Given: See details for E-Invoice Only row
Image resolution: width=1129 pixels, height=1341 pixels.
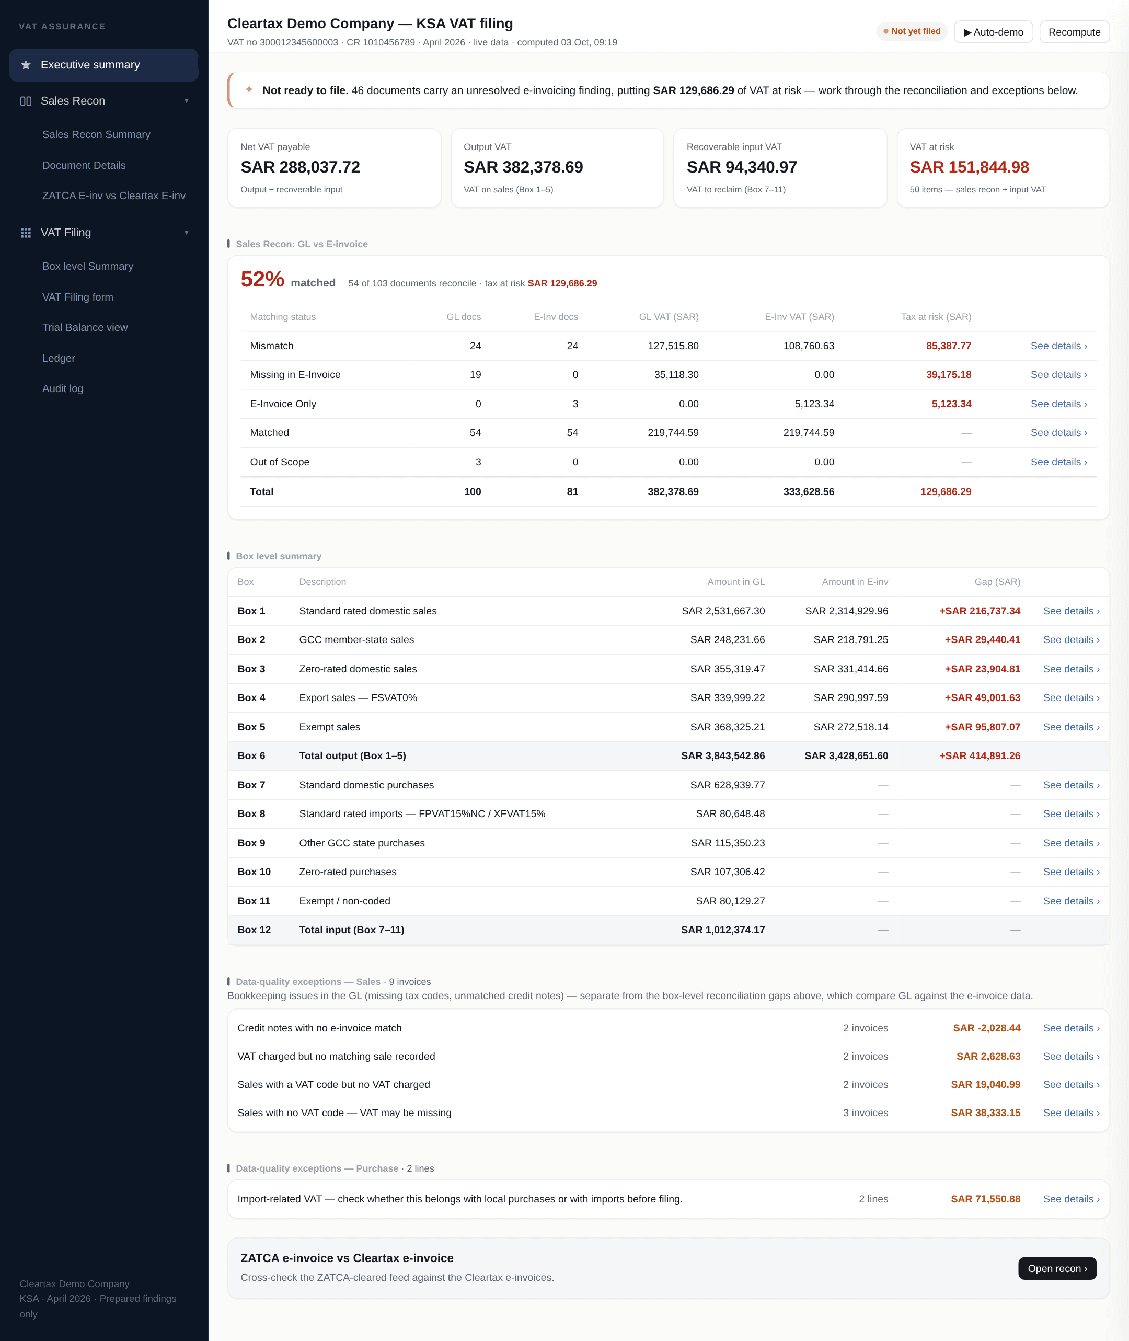Looking at the screenshot, I should click(1058, 404).
